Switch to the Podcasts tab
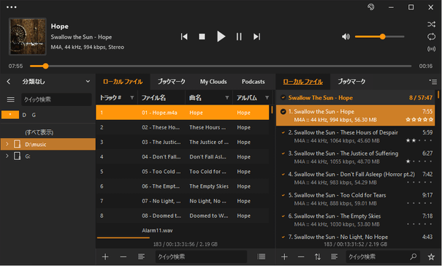Screen dimensions: 442x266 pos(253,82)
